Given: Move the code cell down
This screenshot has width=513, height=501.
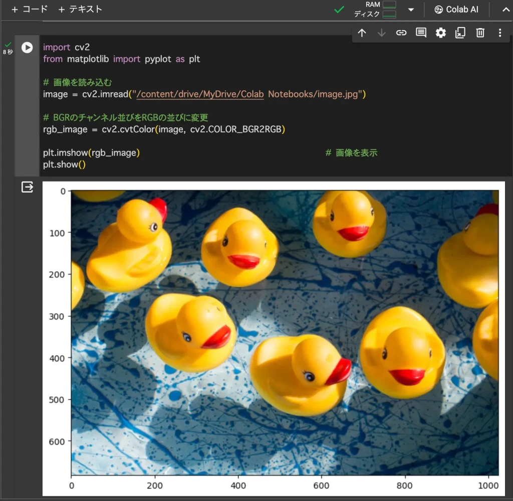Looking at the screenshot, I should click(381, 33).
